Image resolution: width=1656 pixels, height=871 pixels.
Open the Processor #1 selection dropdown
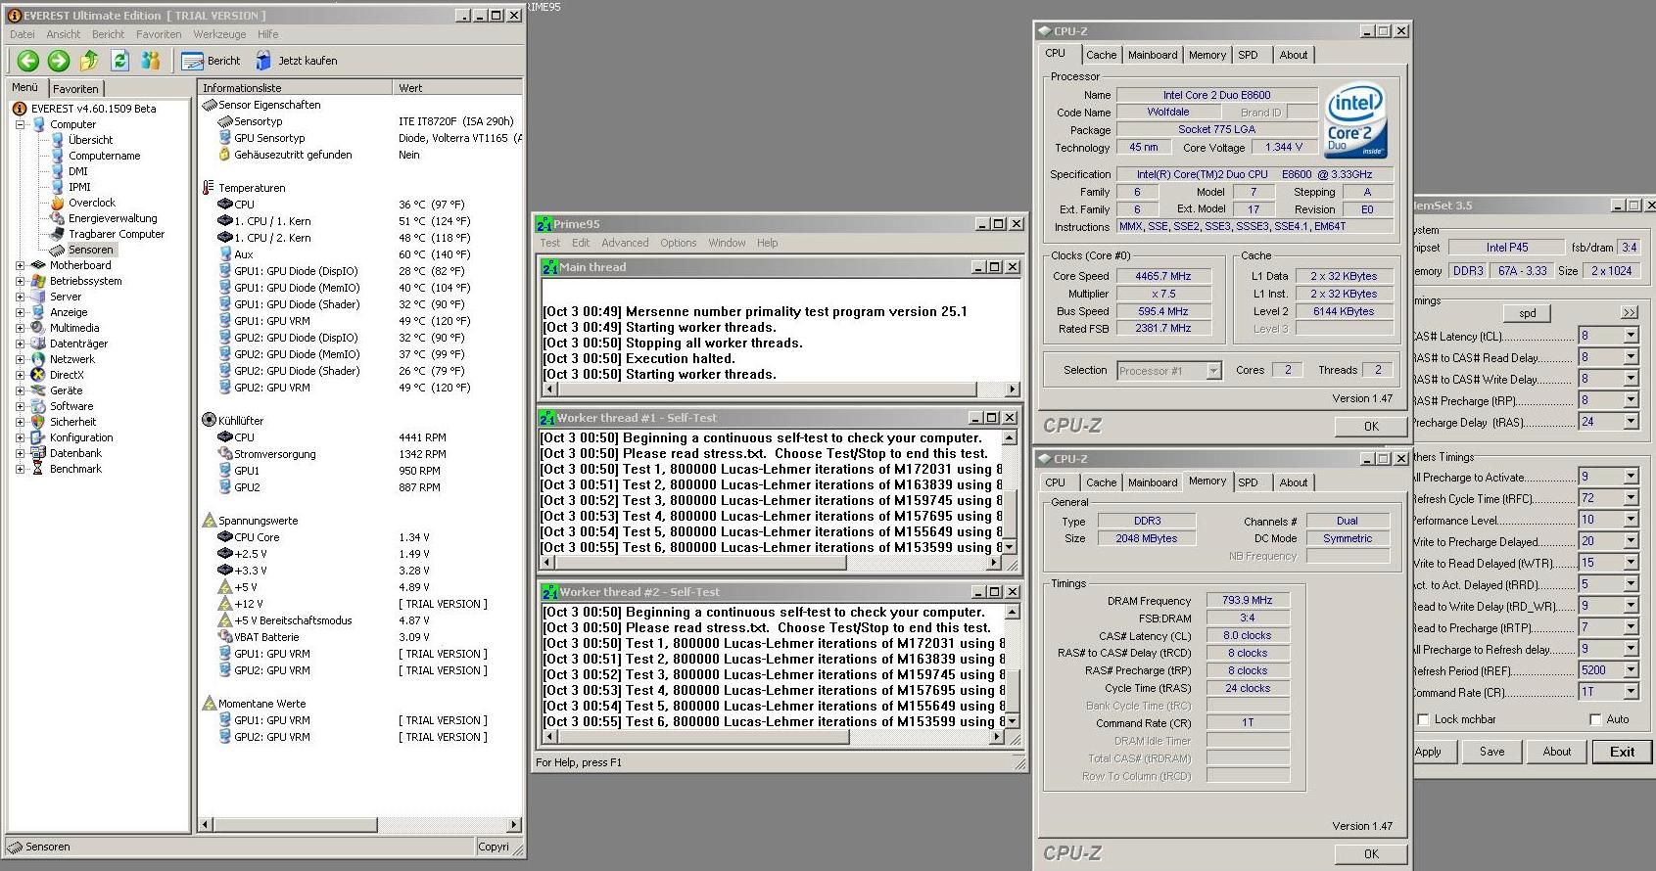[1214, 371]
